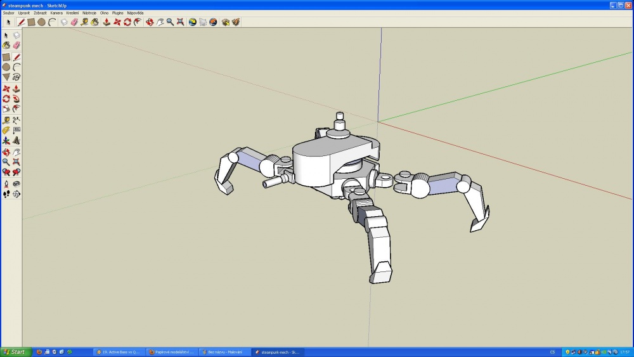The image size is (634, 357).
Task: Choose the Protractor tool in side palette
Action: tap(6, 130)
